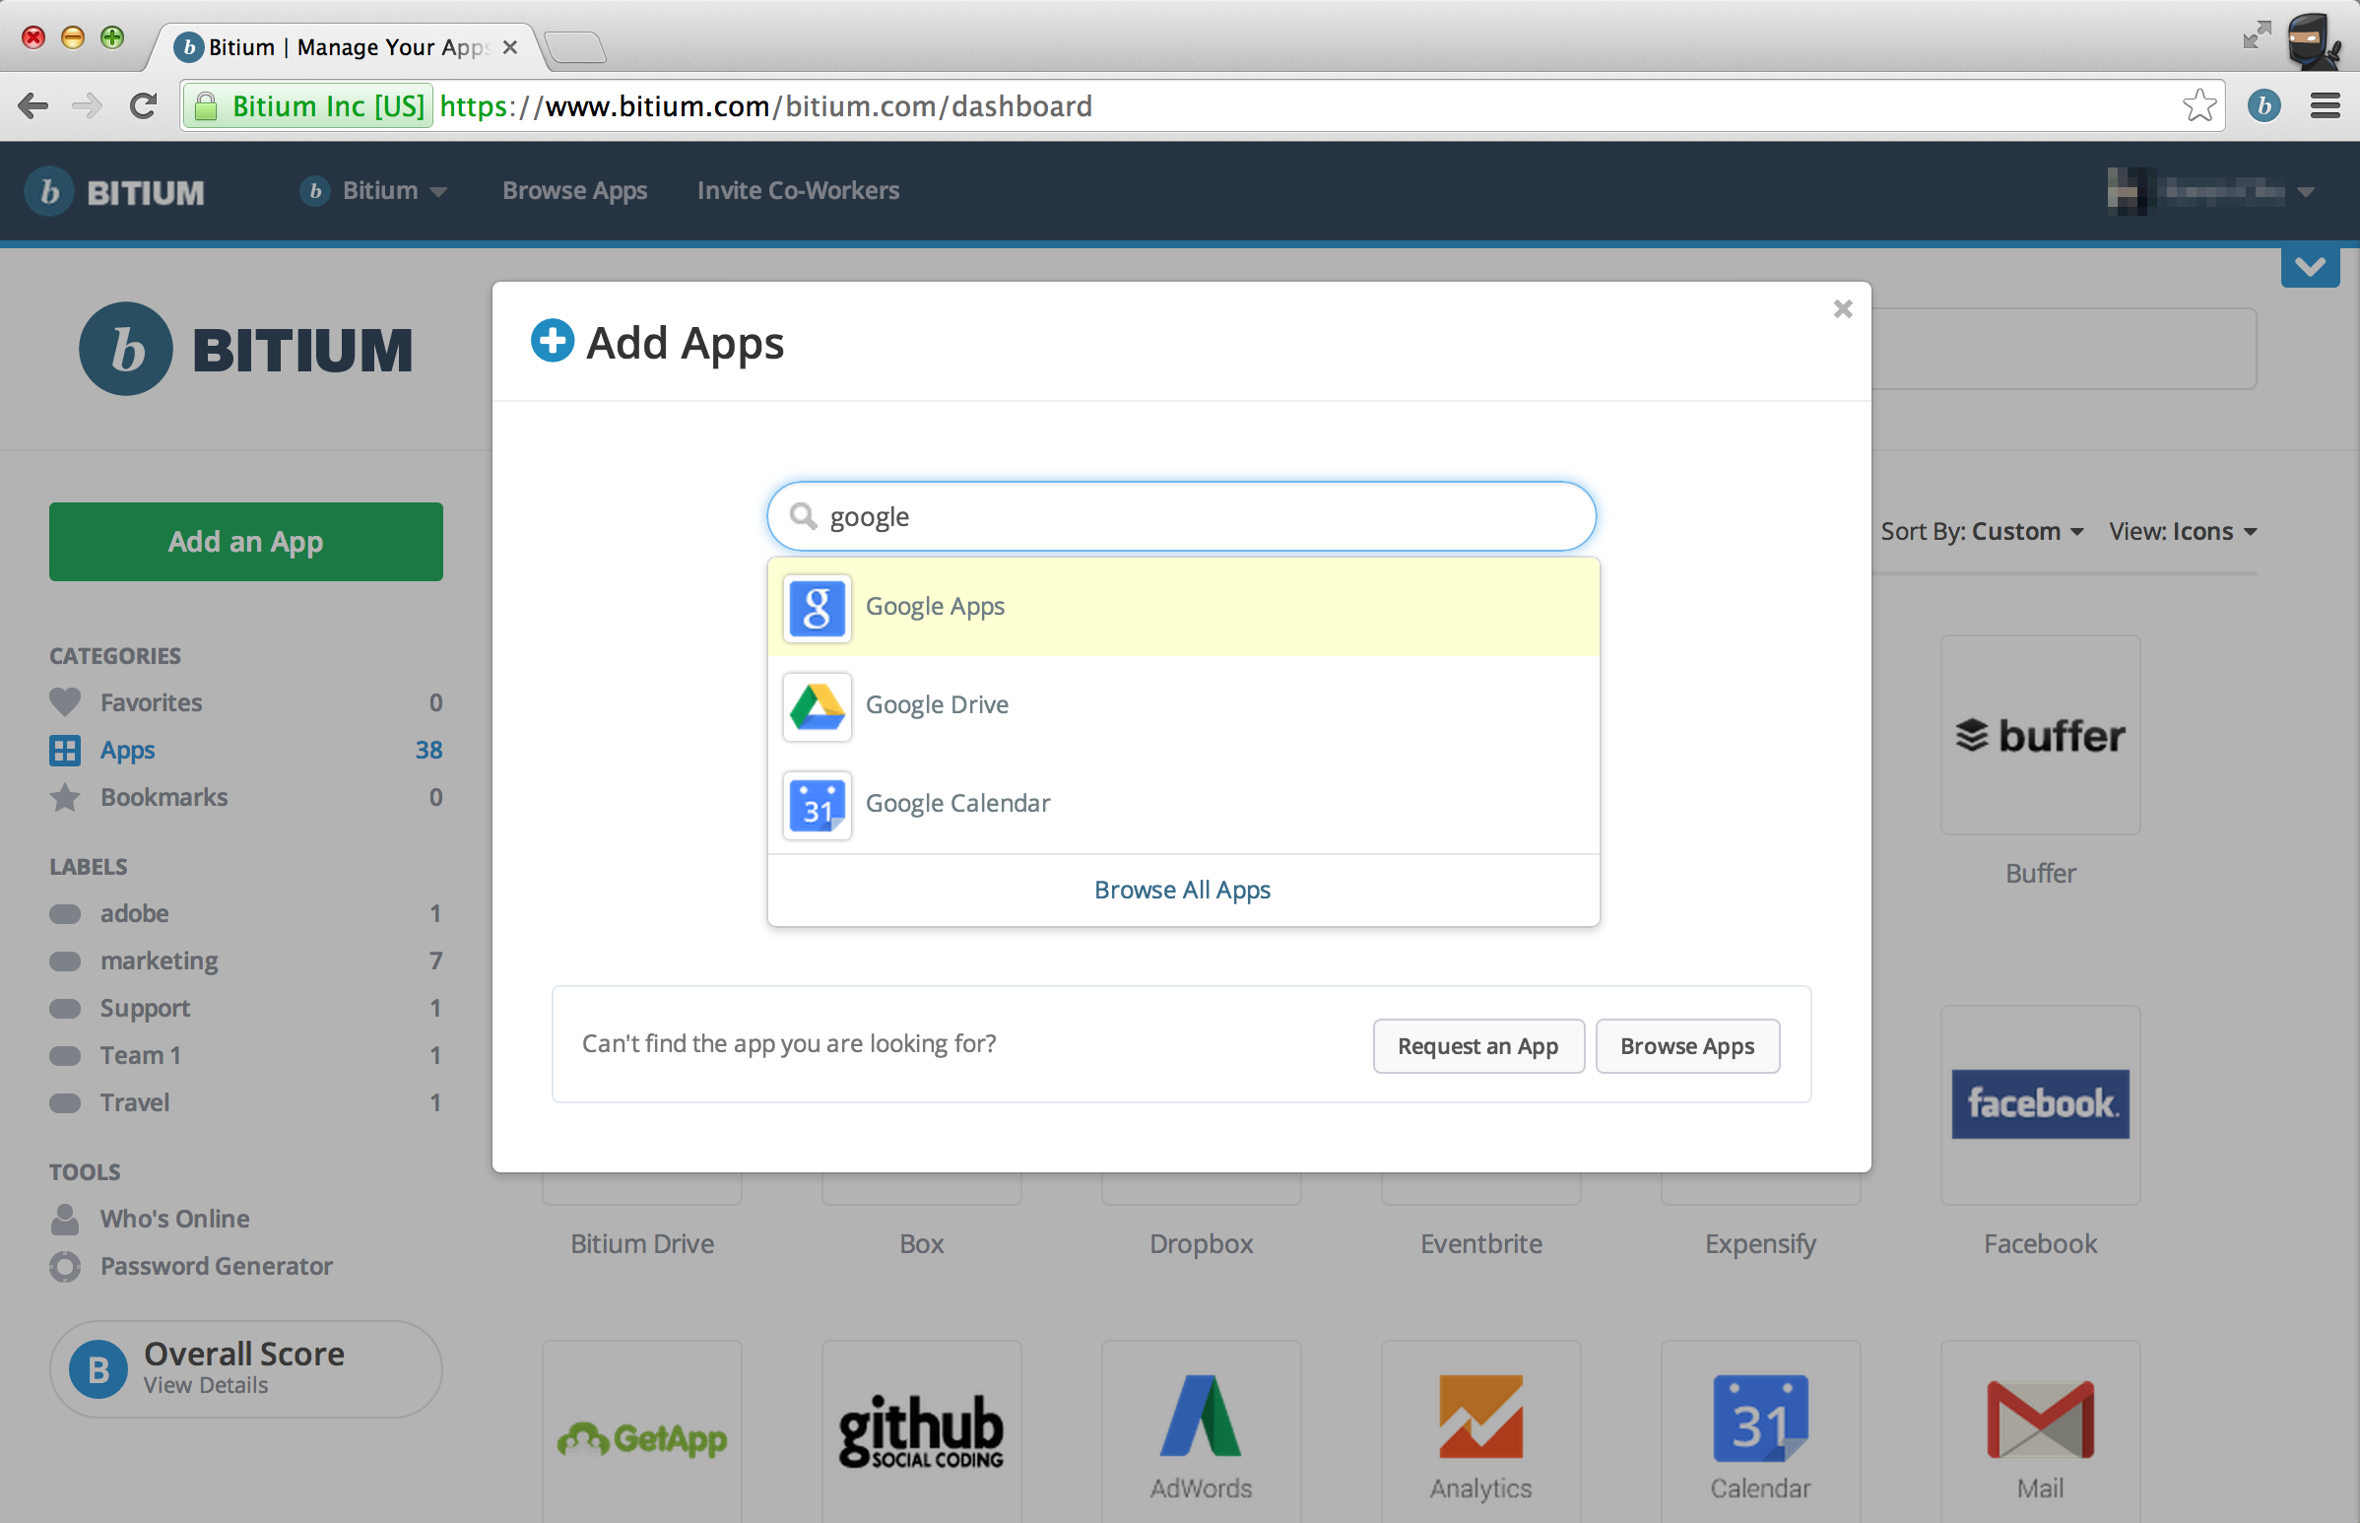This screenshot has height=1523, width=2360.
Task: Open Invite Co-Workers in navigation bar
Action: [798, 191]
